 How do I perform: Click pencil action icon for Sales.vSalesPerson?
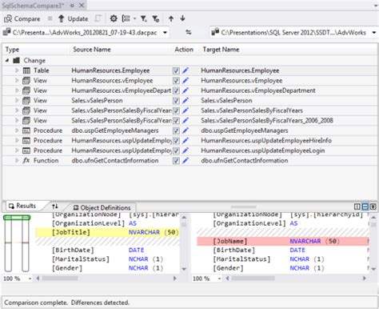point(186,100)
